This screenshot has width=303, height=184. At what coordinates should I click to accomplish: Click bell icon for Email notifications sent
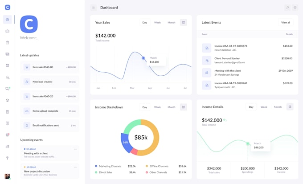(x=27, y=126)
